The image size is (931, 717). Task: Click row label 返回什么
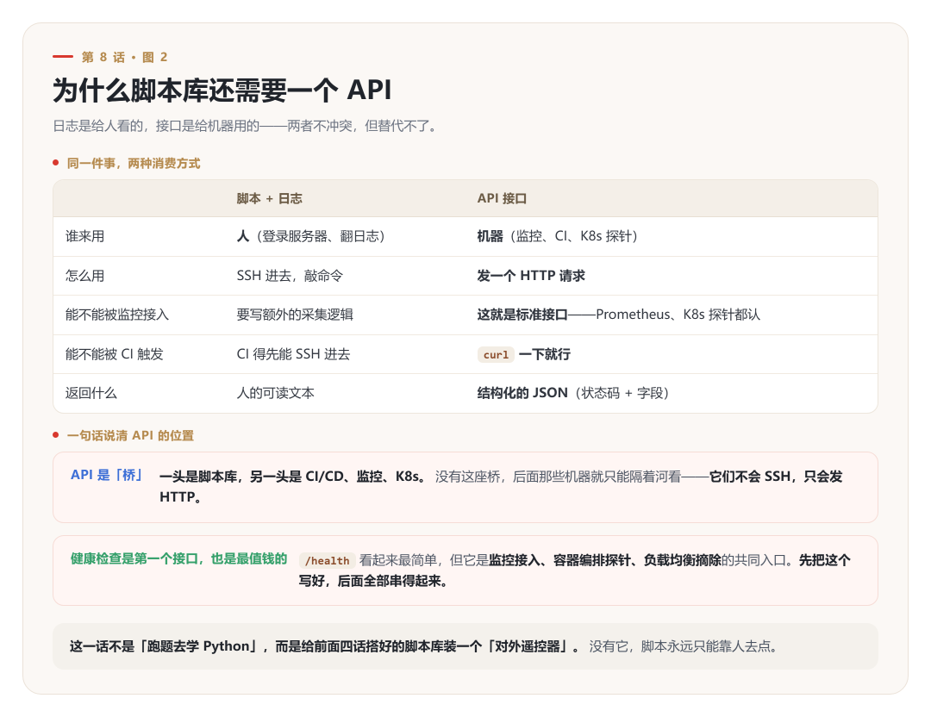[x=91, y=393]
